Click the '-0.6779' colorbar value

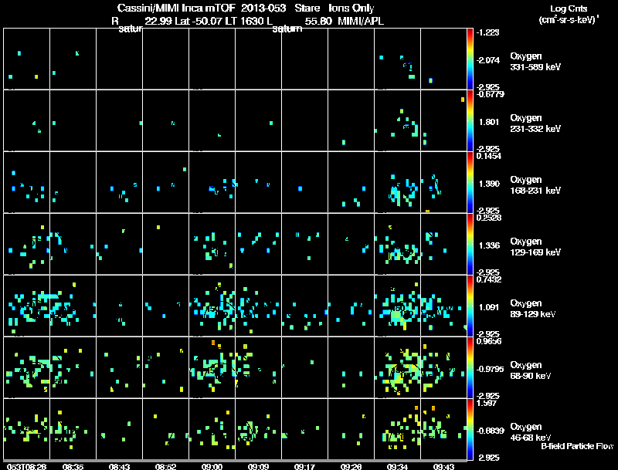click(x=490, y=94)
